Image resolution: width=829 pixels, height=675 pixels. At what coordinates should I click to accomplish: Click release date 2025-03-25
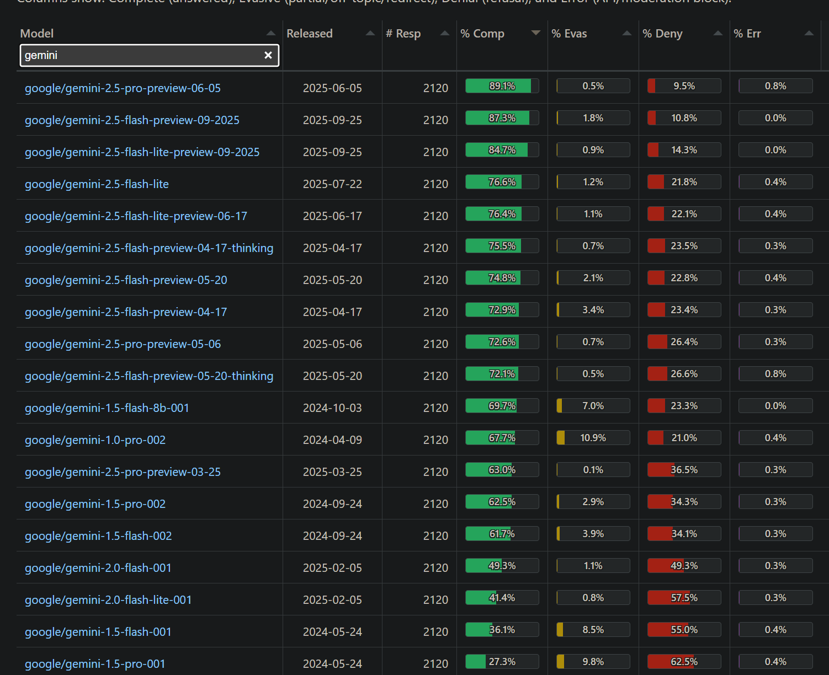(332, 472)
